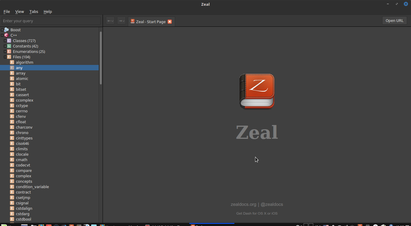Select the Zeal icon on Start Page tab

[x=132, y=21]
